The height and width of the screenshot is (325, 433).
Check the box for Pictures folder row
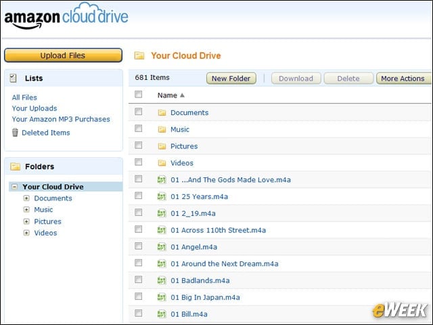click(138, 146)
